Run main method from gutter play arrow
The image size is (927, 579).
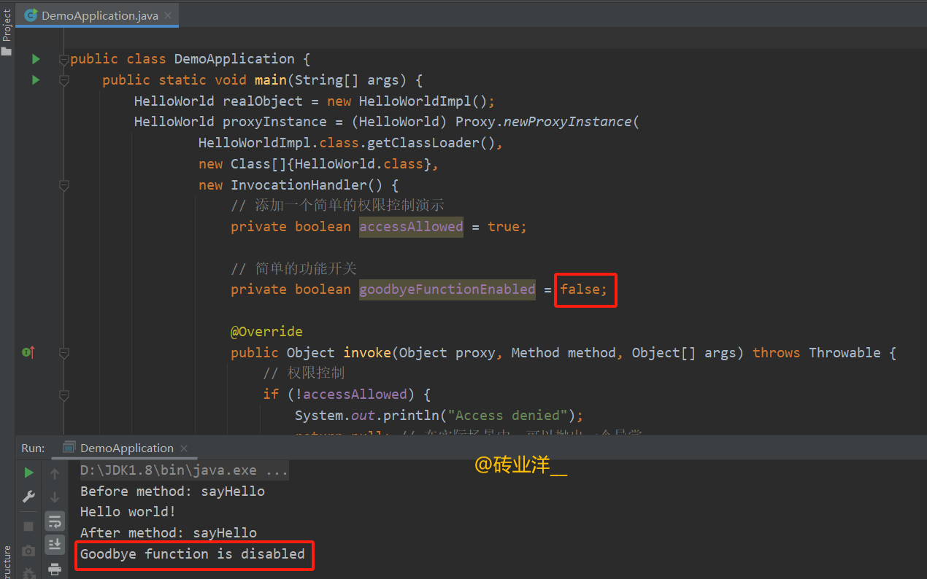pos(36,80)
